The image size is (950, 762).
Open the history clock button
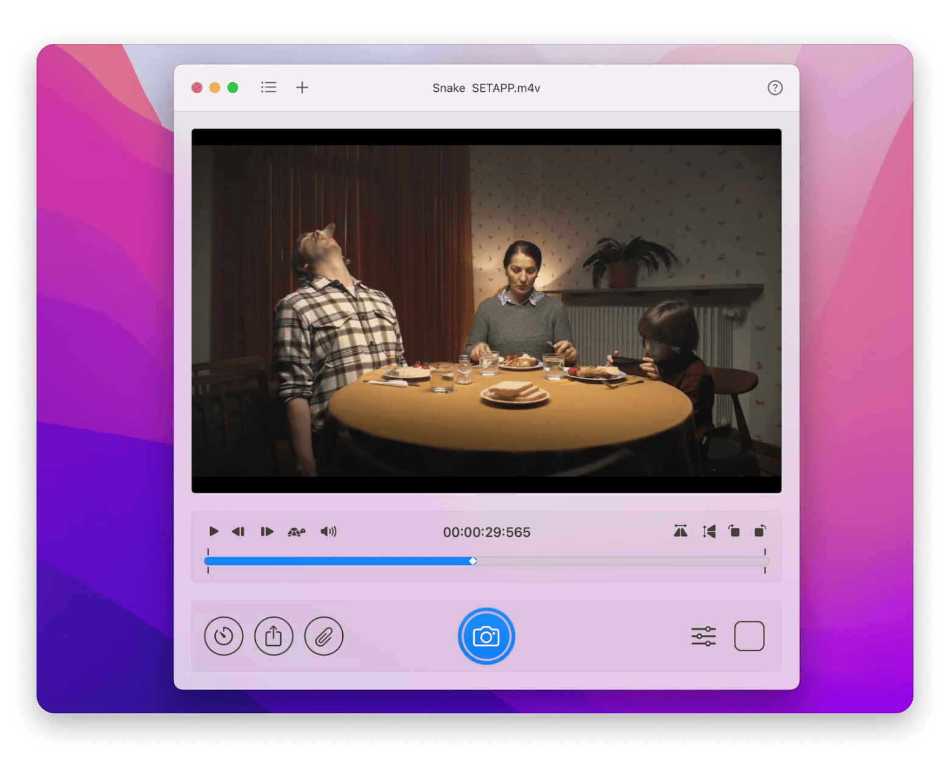pos(223,636)
